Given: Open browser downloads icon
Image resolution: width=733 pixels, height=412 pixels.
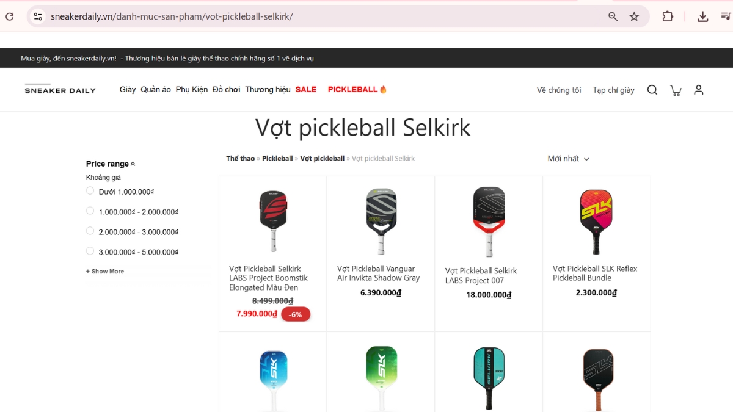Looking at the screenshot, I should pyautogui.click(x=702, y=16).
